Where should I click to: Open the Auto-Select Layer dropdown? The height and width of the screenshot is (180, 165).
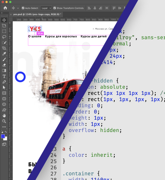click(46, 8)
